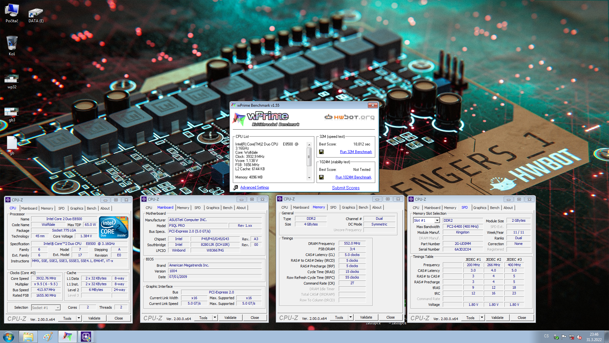Screen dimensions: 609x343
Task: Click Submit Scores link in wPrime
Action: tap(346, 188)
